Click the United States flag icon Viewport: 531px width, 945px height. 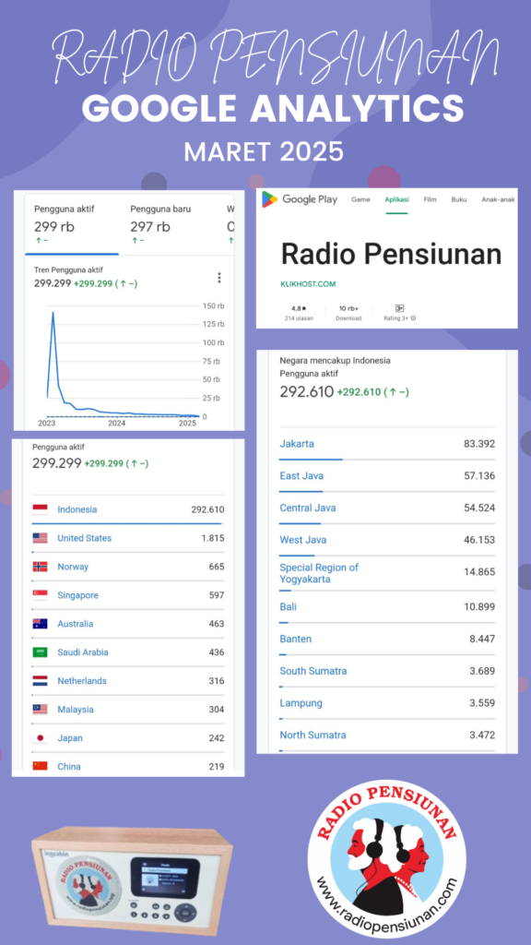tap(40, 538)
